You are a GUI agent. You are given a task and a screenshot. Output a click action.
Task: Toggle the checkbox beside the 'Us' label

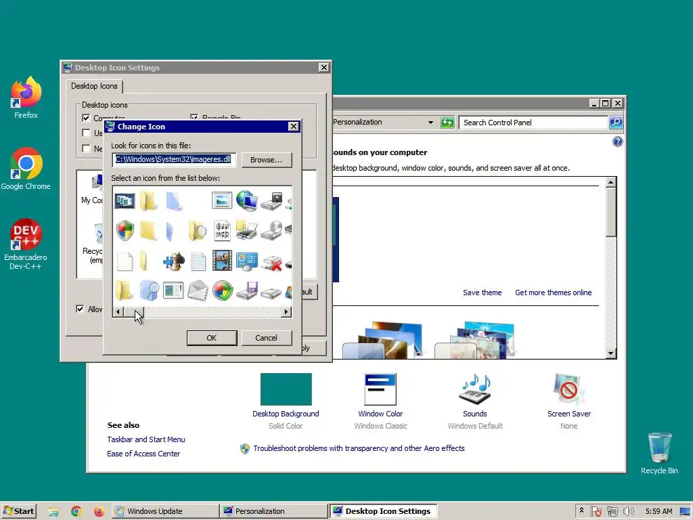coord(86,133)
